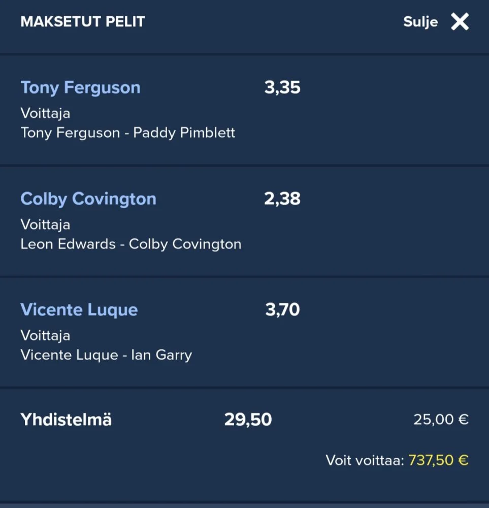Image resolution: width=489 pixels, height=508 pixels.
Task: Click the 2,38 odds value
Action: pos(282,199)
